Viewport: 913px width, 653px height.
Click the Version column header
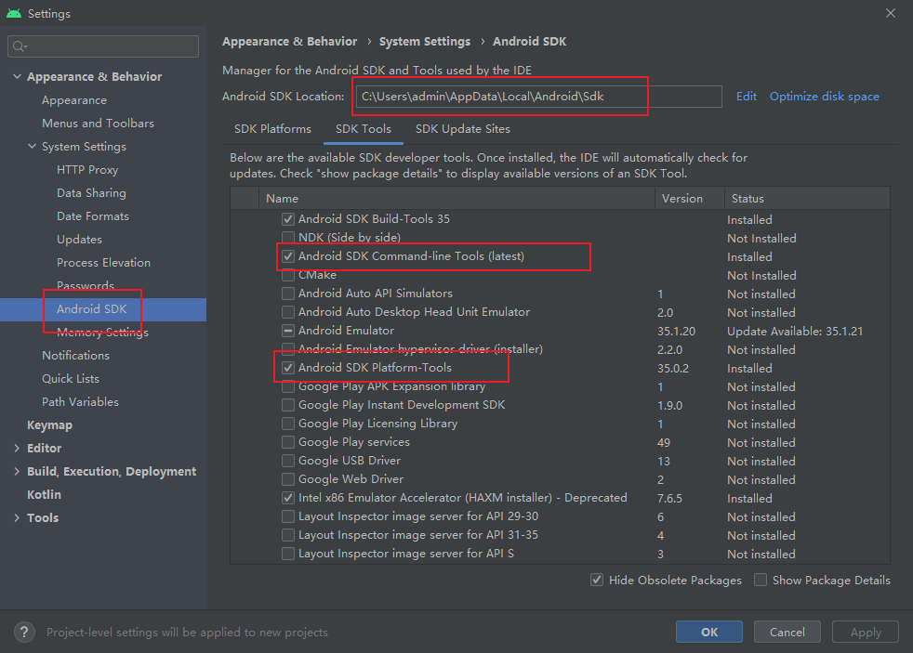(690, 198)
